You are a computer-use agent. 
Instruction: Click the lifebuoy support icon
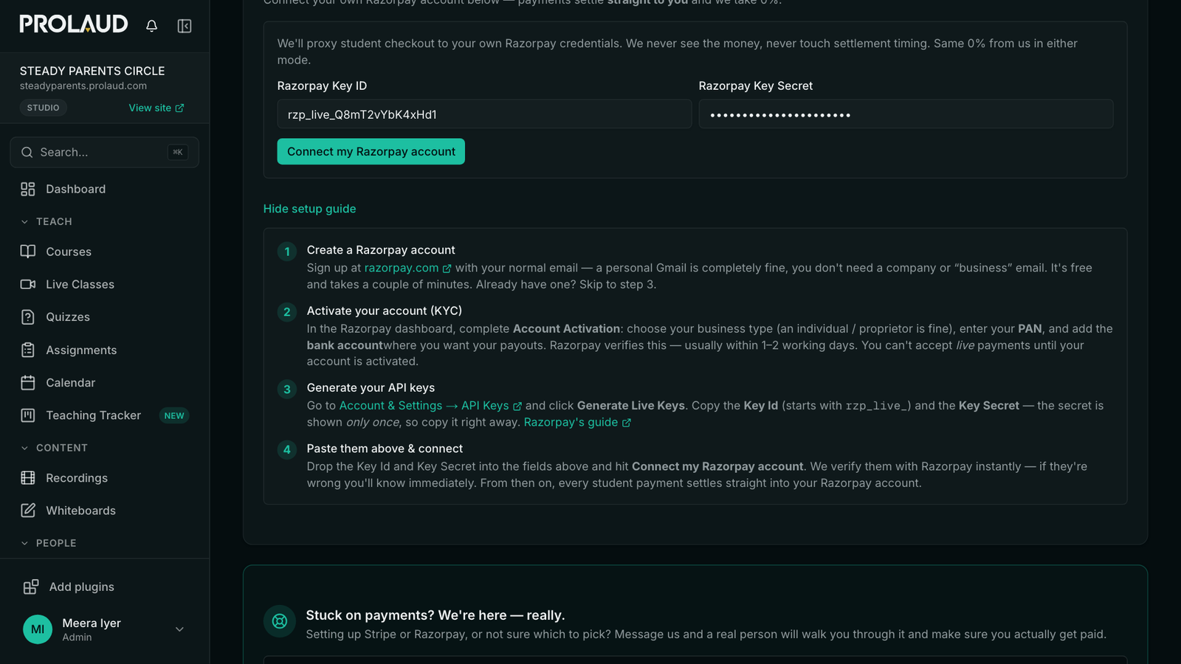pyautogui.click(x=280, y=621)
